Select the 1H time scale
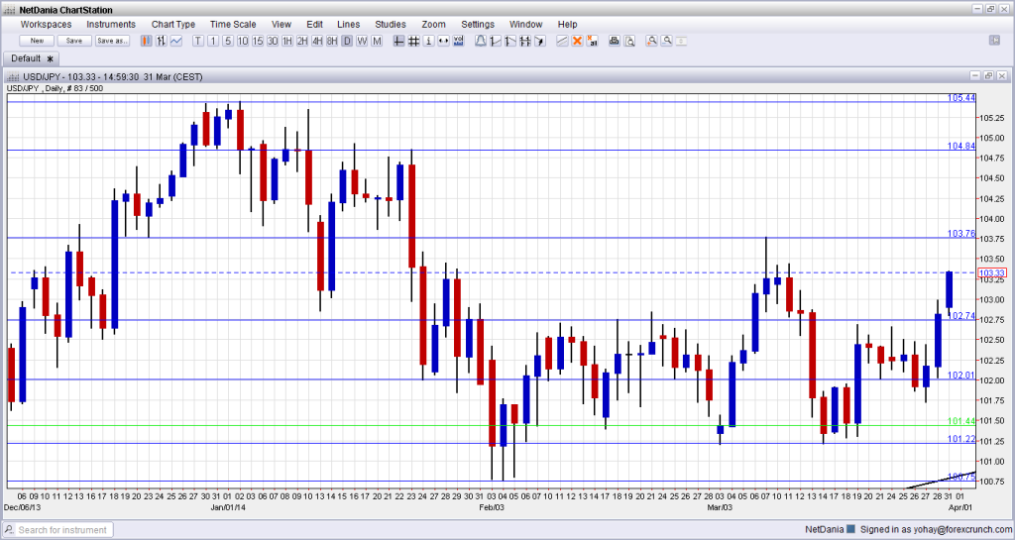This screenshot has height=540, width=1015. coord(287,41)
